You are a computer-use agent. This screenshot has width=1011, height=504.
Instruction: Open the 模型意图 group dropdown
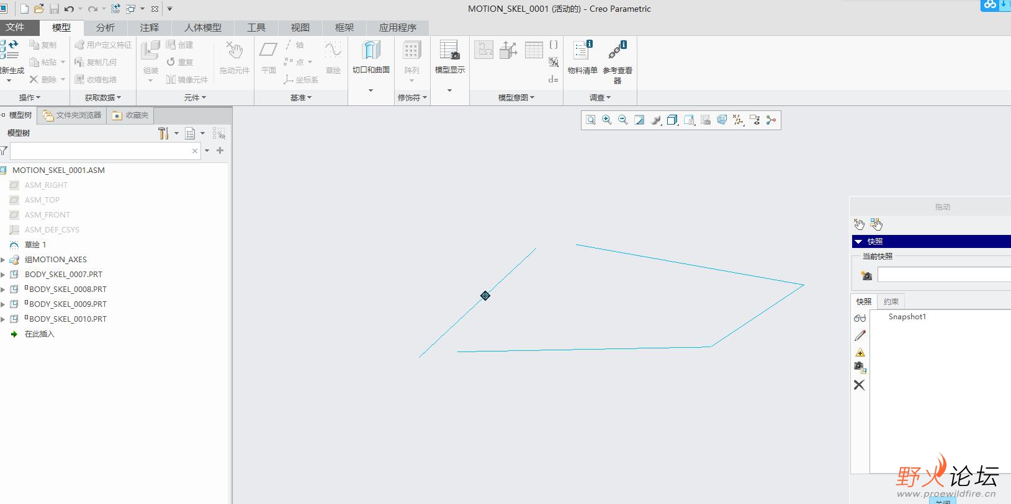[516, 97]
